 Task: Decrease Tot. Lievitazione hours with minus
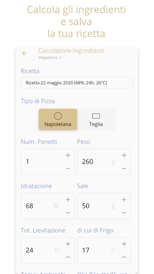coord(68,257)
